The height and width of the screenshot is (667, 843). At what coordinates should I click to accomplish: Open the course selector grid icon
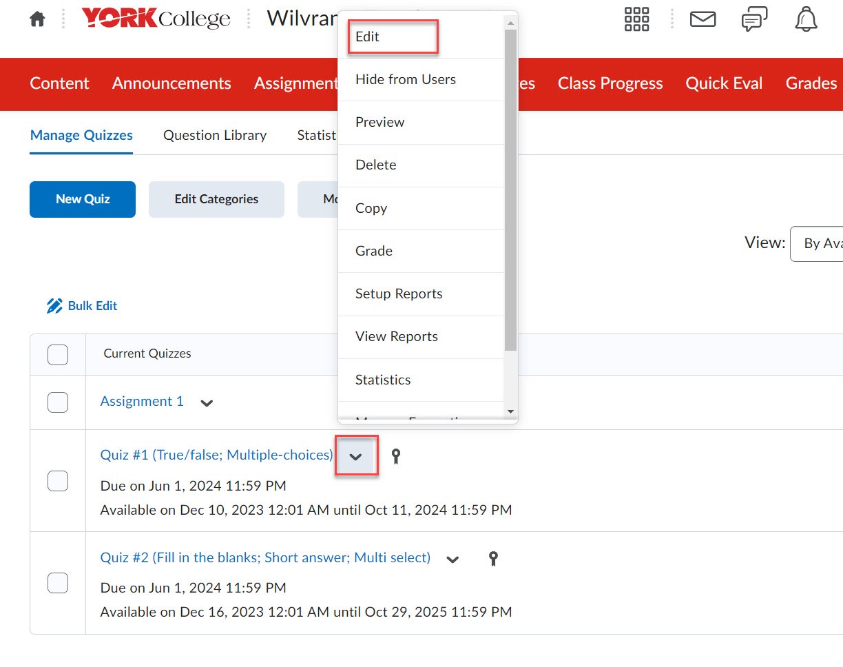pyautogui.click(x=636, y=19)
